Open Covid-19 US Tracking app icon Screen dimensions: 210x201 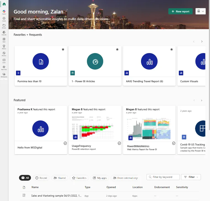[200, 128]
